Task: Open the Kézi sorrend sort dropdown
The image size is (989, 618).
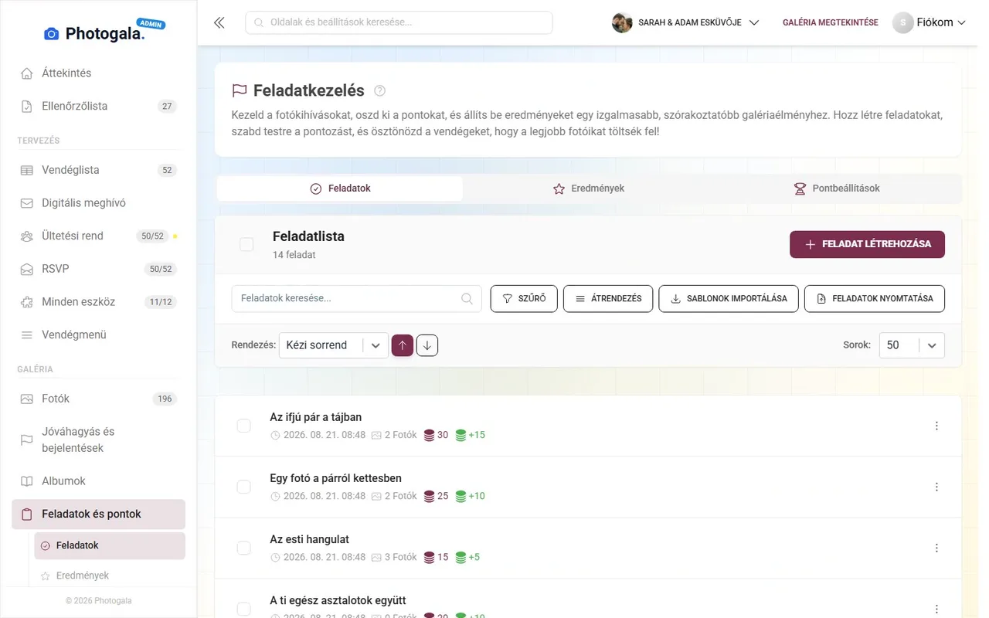Action: (x=334, y=345)
